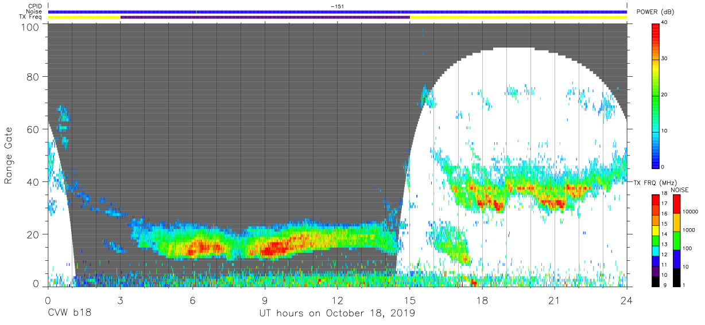Click the x-axis tick label '6'
The image size is (705, 325).
192,300
